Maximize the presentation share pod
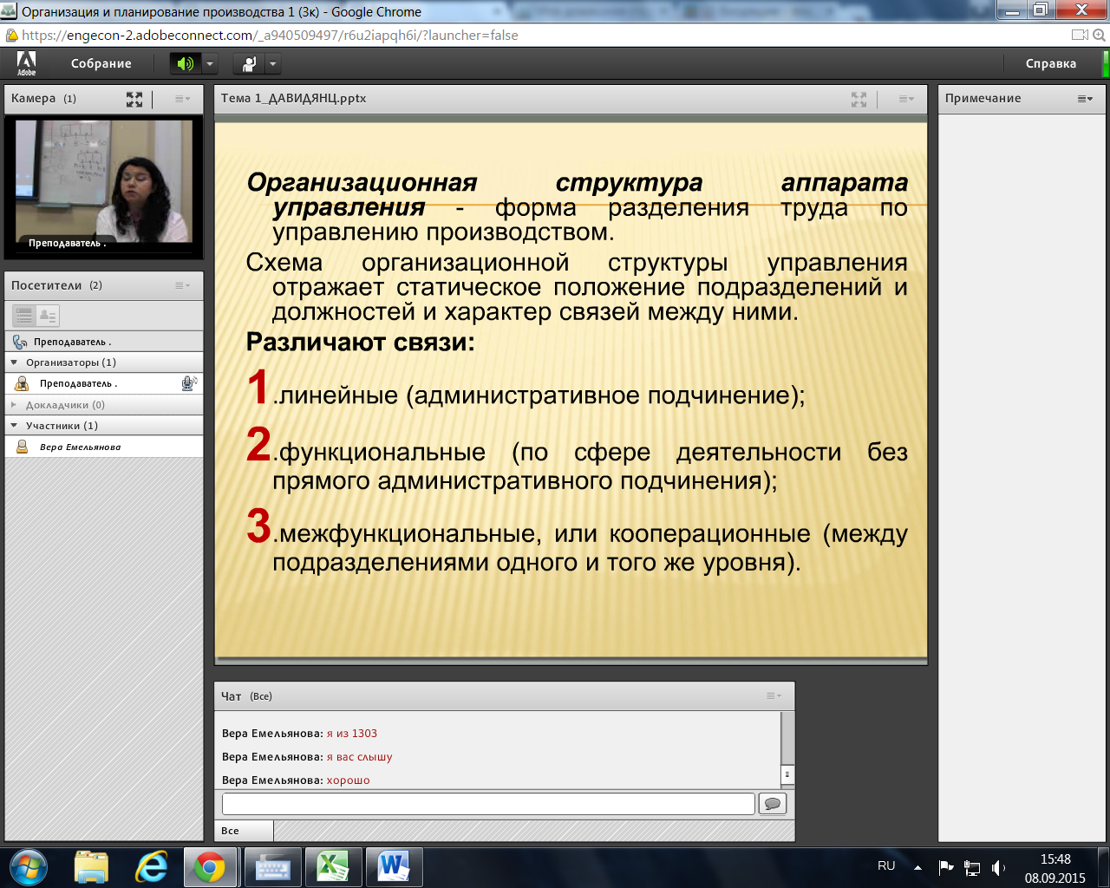The width and height of the screenshot is (1110, 888). (x=859, y=99)
